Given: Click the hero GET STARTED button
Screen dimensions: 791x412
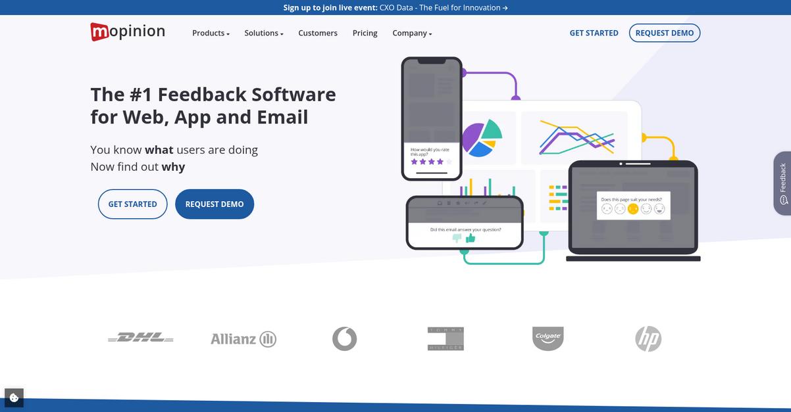Looking at the screenshot, I should [x=133, y=204].
